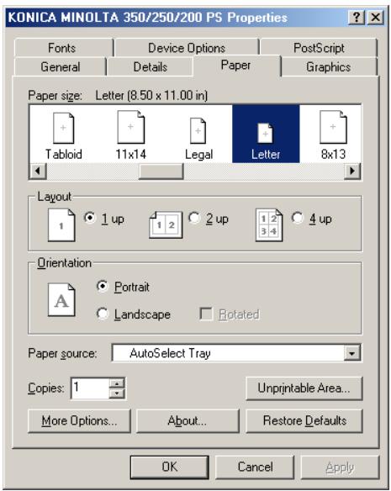The image size is (391, 491).
Task: Choose Landscape orientation
Action: coord(103,314)
